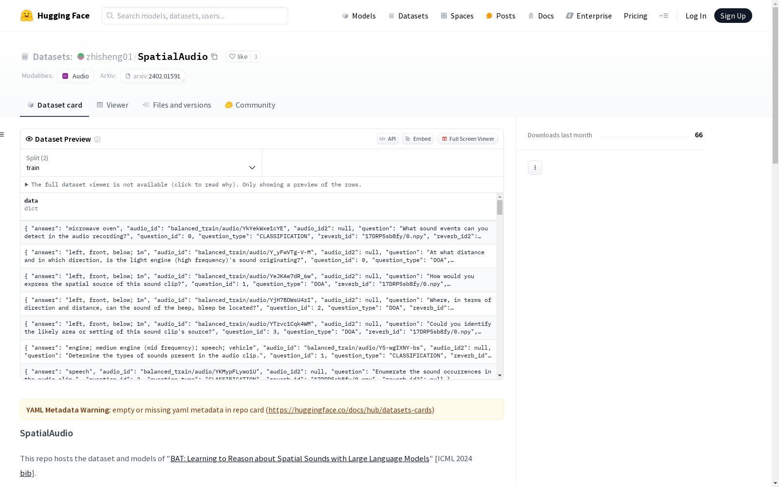Open the BAT paper link
The image size is (779, 487).
coord(300,459)
